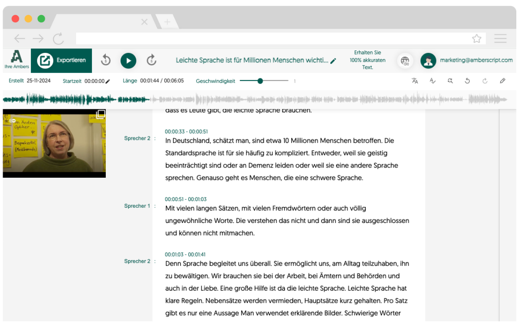This screenshot has height=330, width=519.
Task: Open browser hamburger menu
Action: (x=500, y=39)
